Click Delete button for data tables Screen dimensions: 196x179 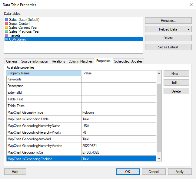[x=168, y=38]
